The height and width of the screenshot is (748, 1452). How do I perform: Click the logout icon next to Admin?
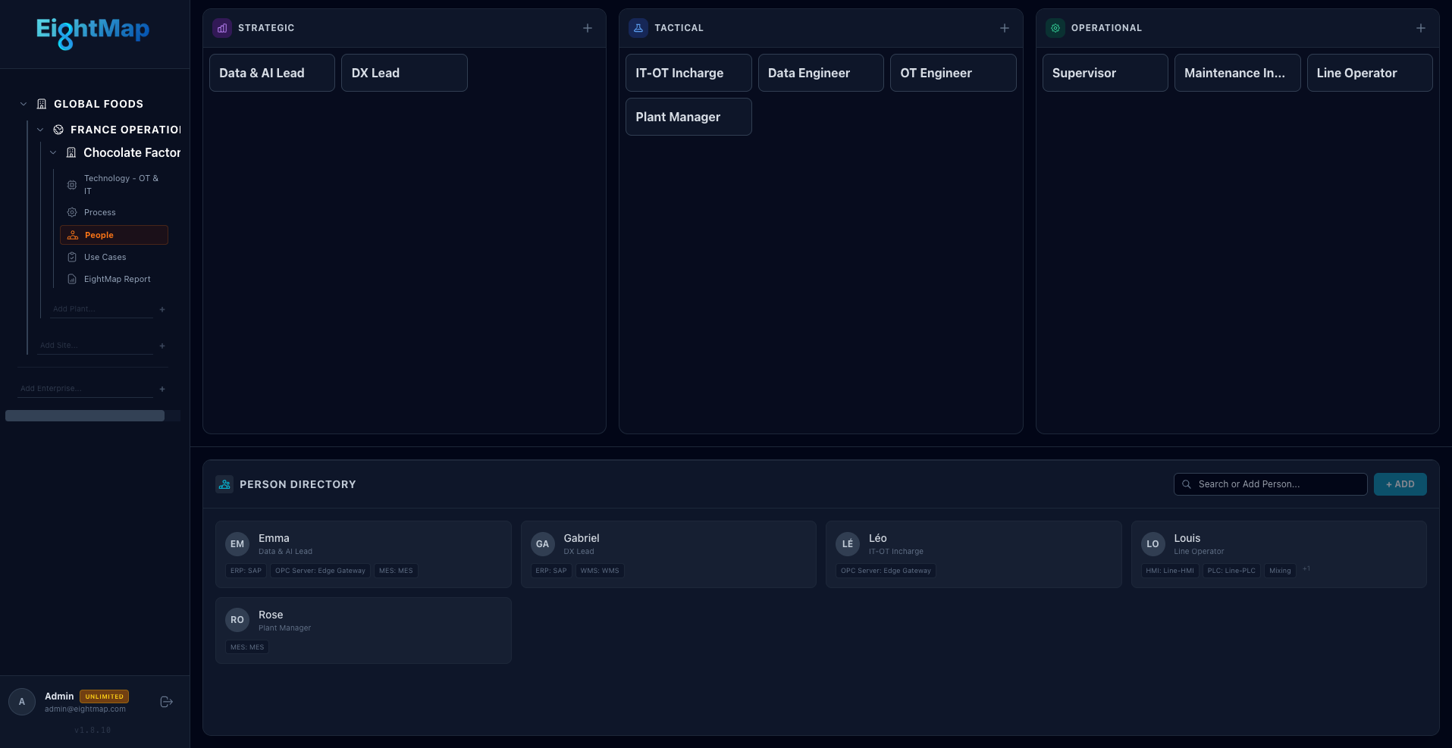coord(166,702)
